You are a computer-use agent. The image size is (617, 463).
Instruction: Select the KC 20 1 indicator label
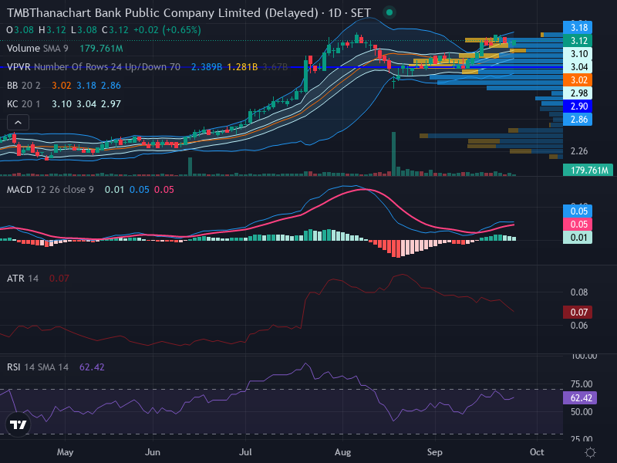pos(24,104)
